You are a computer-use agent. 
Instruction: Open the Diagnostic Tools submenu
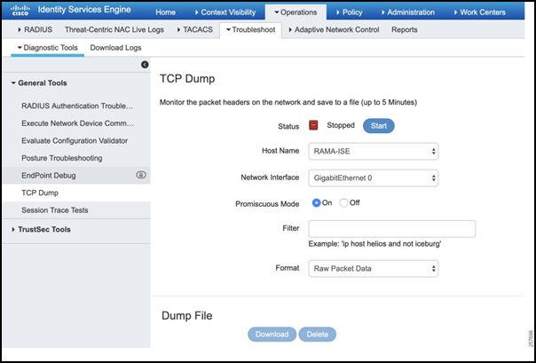(48, 48)
